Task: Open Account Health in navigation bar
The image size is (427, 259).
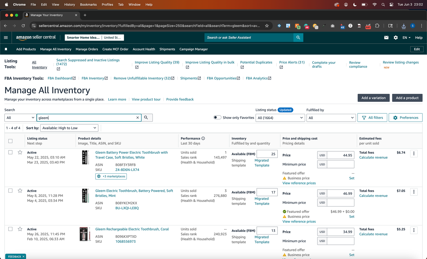Action: (x=144, y=49)
